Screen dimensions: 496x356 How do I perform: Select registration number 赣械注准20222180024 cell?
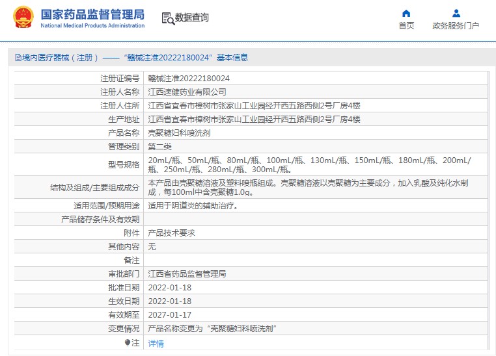click(189, 78)
